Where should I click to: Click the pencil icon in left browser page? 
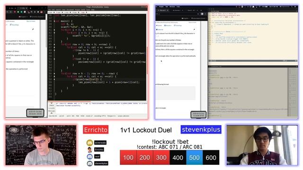click(x=33, y=29)
